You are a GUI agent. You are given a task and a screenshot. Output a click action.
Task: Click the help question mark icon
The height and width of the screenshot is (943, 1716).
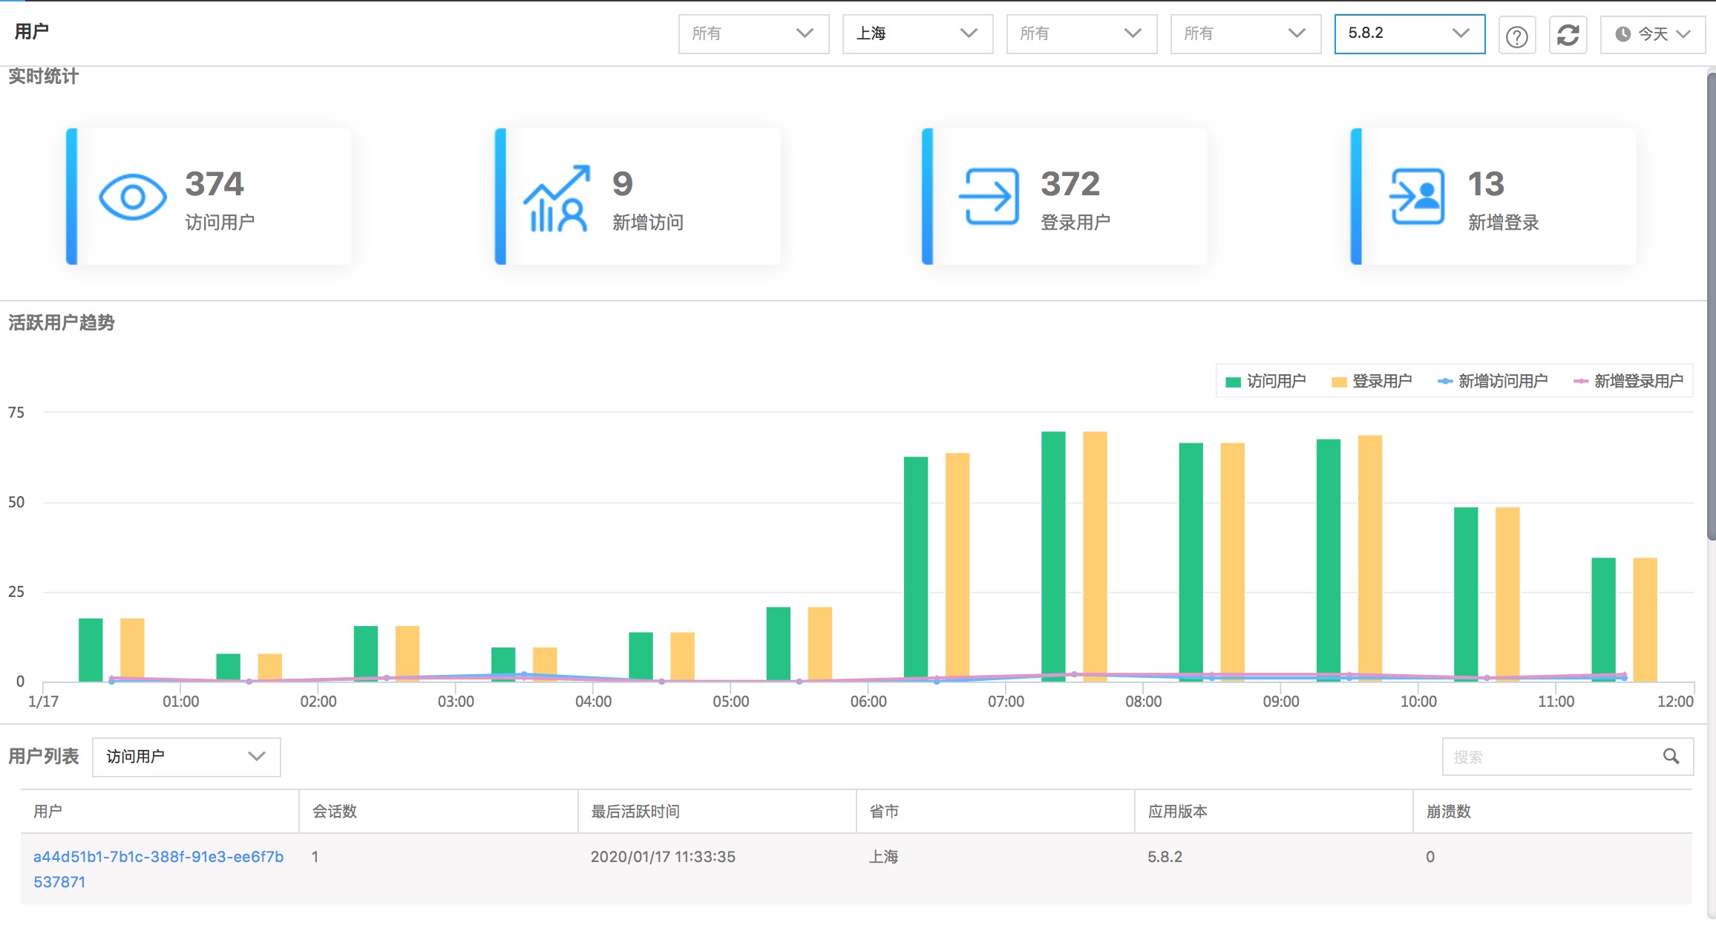[1516, 35]
